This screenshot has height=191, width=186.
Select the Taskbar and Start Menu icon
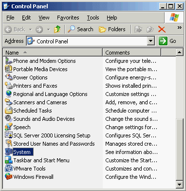tap(9, 160)
